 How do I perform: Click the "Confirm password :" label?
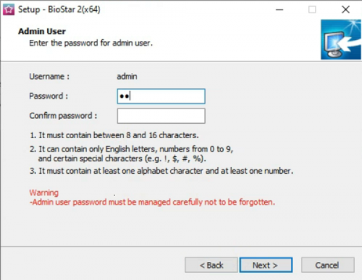(x=63, y=115)
